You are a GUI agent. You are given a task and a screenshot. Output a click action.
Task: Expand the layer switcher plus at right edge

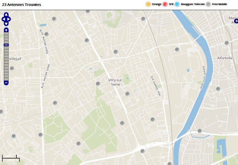(x=236, y=21)
